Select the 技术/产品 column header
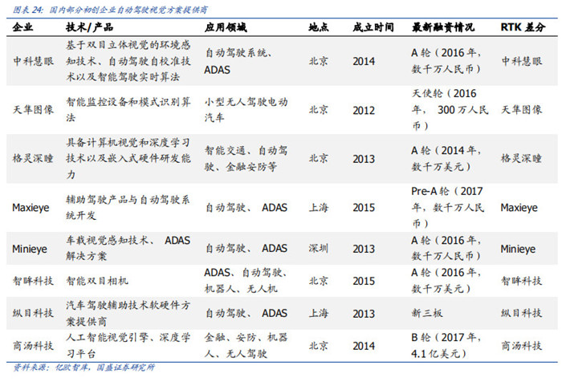The width and height of the screenshot is (562, 386). click(x=90, y=27)
